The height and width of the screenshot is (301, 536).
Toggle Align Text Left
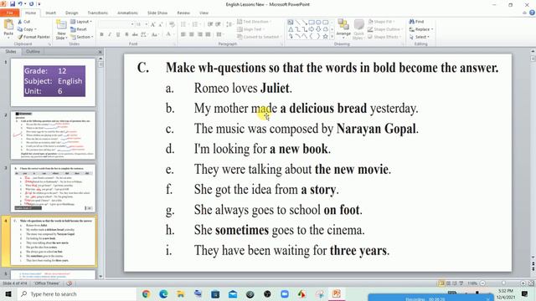coord(183,34)
